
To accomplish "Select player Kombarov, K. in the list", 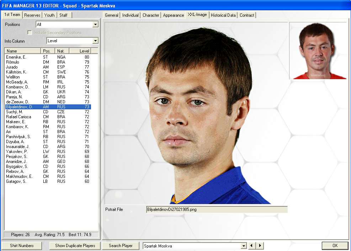I will 48,127.
